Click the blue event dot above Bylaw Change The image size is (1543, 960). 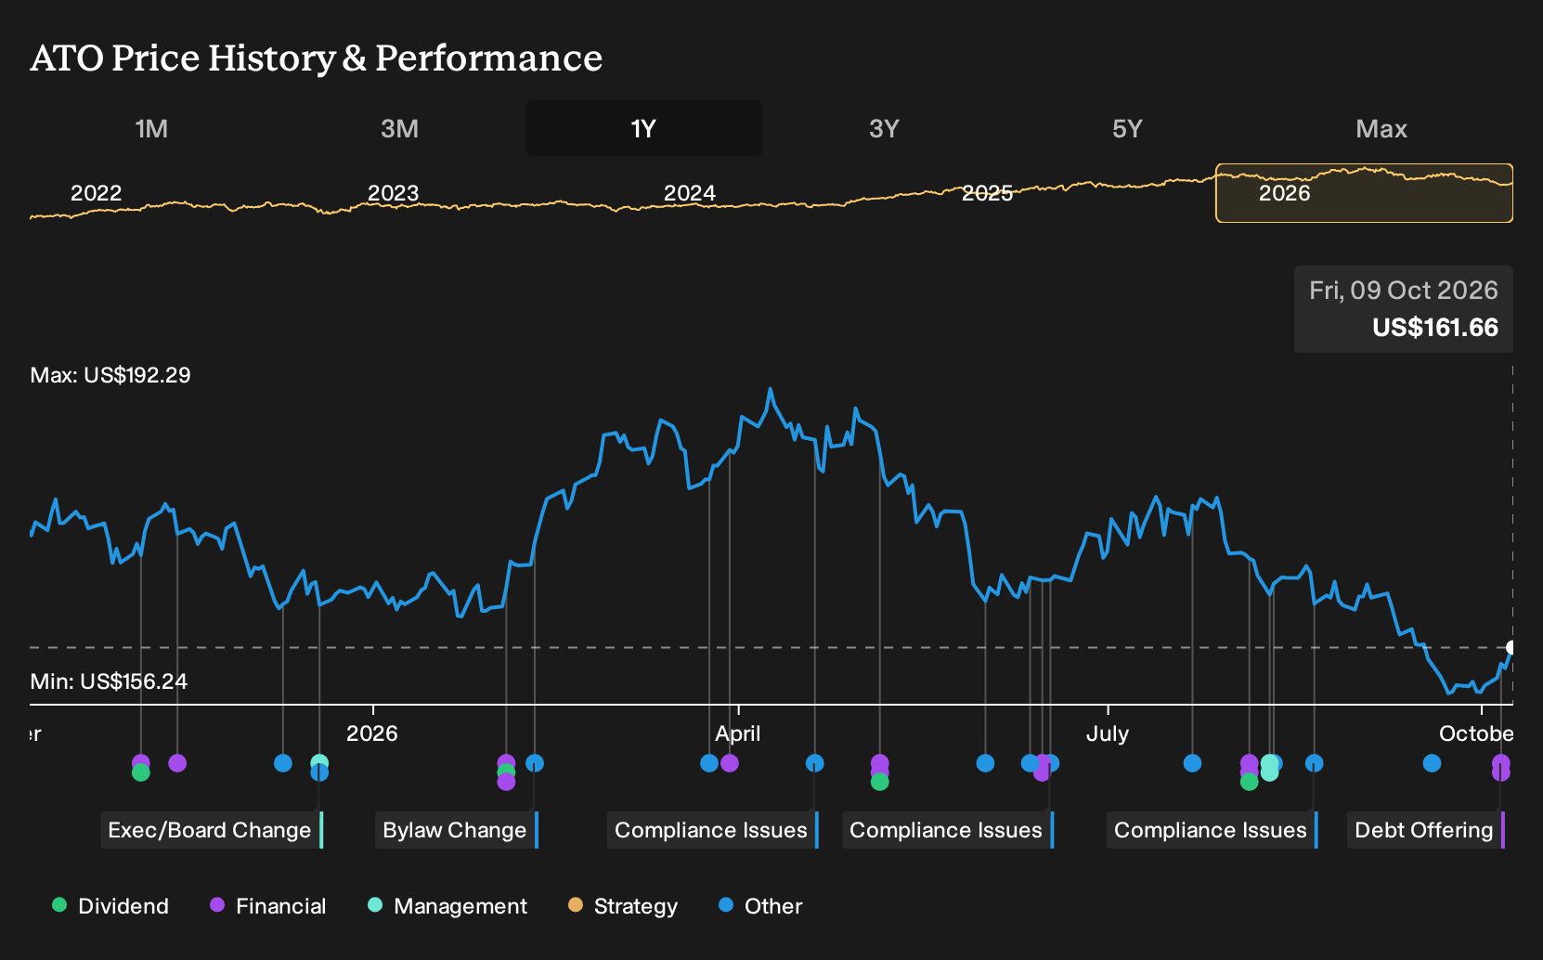(535, 763)
